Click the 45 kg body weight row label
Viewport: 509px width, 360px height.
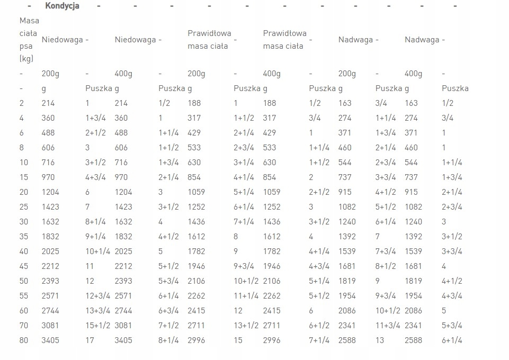24,266
